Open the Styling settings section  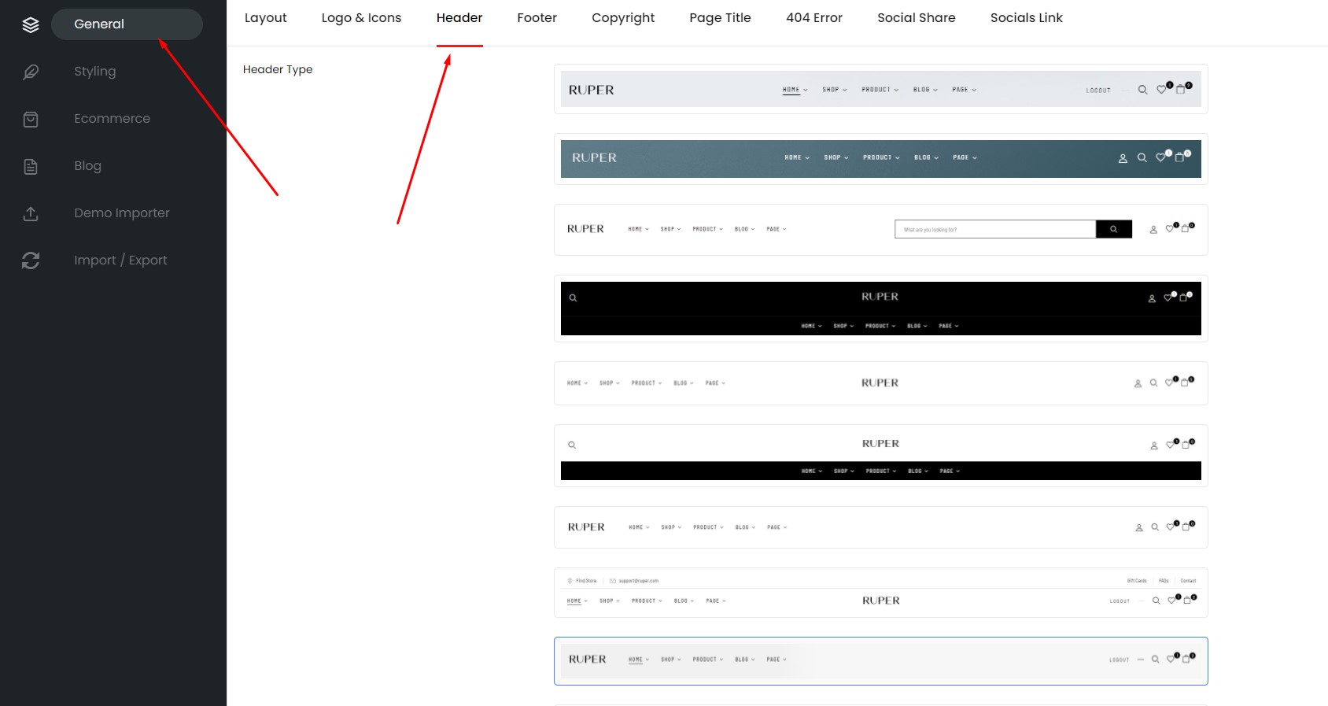click(95, 72)
